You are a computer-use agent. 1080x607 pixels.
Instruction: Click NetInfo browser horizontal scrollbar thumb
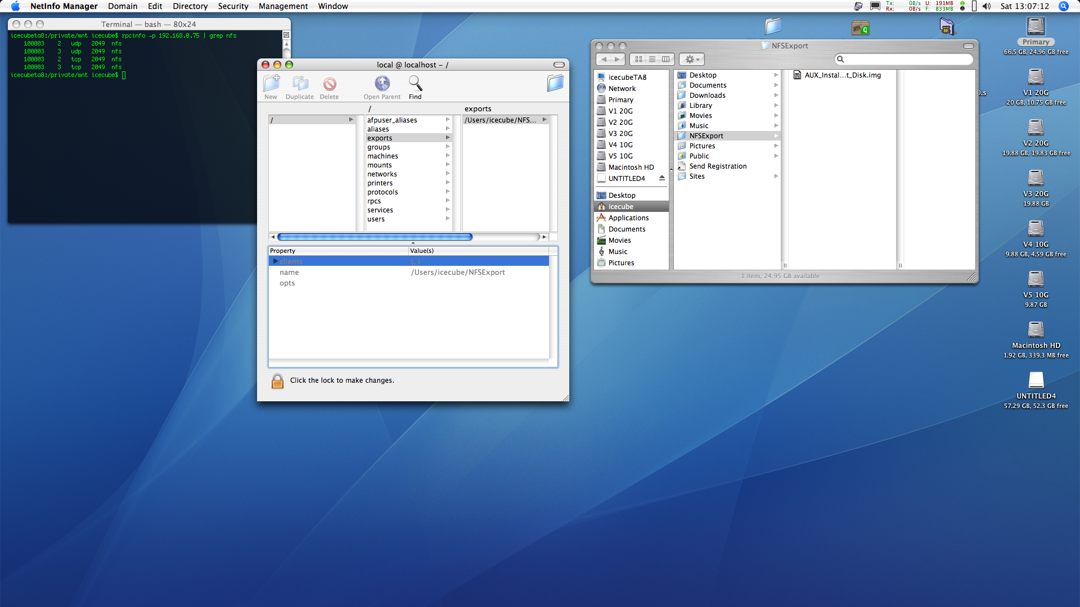(x=375, y=237)
